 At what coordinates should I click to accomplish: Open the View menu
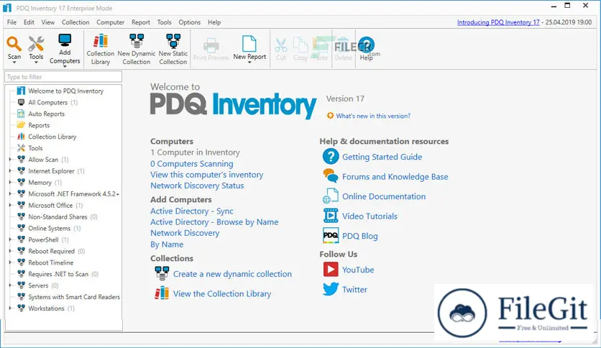pos(48,22)
